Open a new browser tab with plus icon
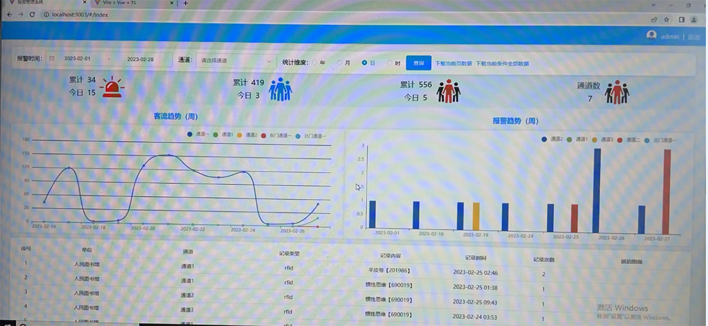 click(x=186, y=3)
